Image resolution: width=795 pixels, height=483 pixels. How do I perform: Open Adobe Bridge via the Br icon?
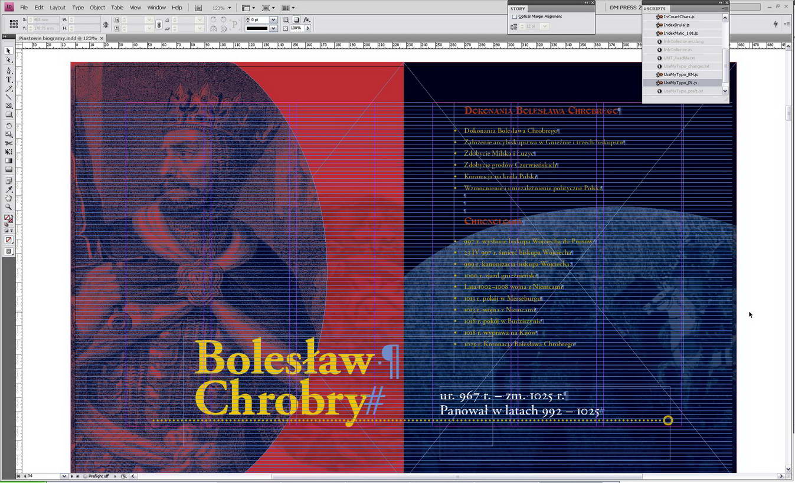point(198,8)
